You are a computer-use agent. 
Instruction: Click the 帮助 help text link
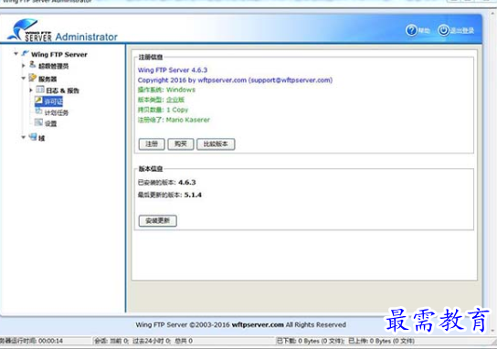[x=424, y=31]
